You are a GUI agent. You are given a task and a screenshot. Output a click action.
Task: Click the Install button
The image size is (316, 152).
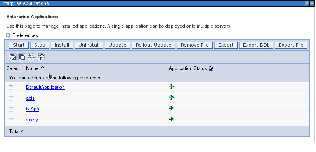tap(62, 45)
